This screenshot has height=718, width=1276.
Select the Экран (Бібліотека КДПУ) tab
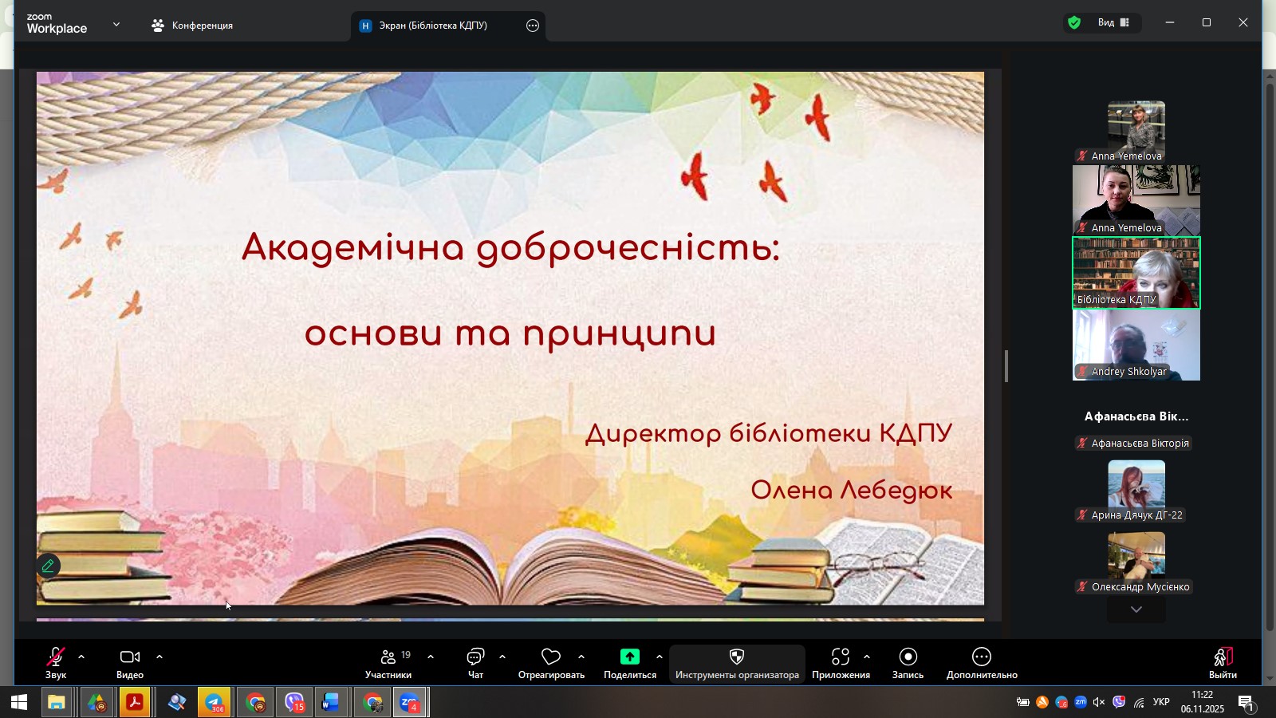[432, 26]
